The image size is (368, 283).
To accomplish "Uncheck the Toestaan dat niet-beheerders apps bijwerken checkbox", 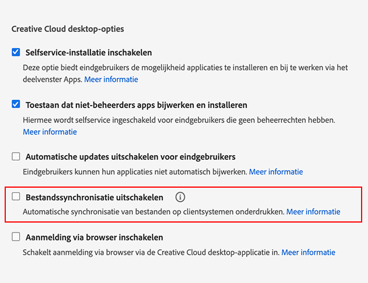I will click(16, 105).
